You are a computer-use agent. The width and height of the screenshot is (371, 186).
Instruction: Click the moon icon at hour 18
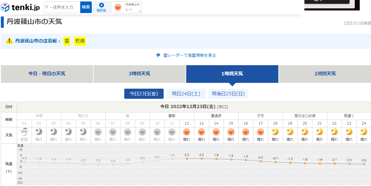pos(275,132)
